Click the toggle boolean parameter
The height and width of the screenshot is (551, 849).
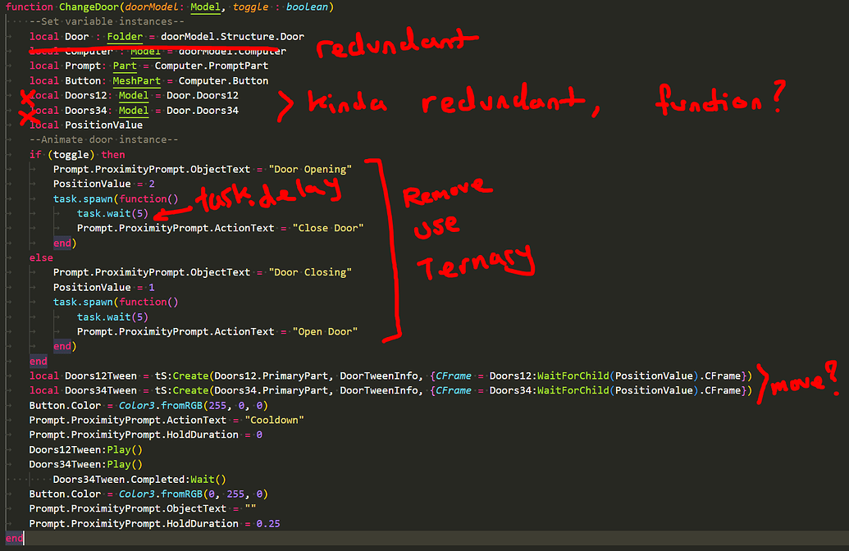tap(250, 7)
